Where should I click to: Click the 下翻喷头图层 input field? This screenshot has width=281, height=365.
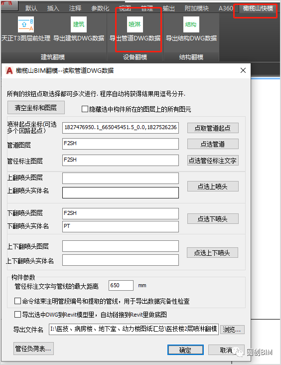pyautogui.click(x=121, y=213)
